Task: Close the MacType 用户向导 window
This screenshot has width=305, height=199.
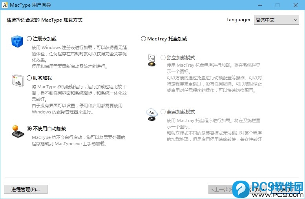Action: (296, 5)
